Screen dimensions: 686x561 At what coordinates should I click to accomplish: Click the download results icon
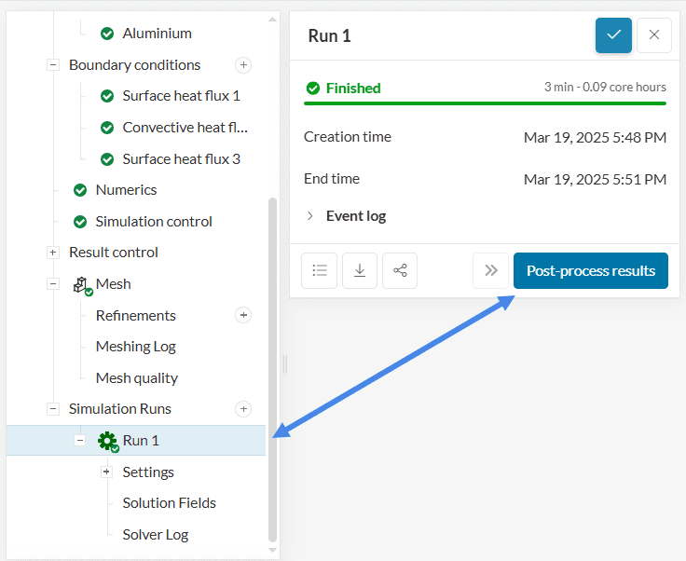click(359, 270)
